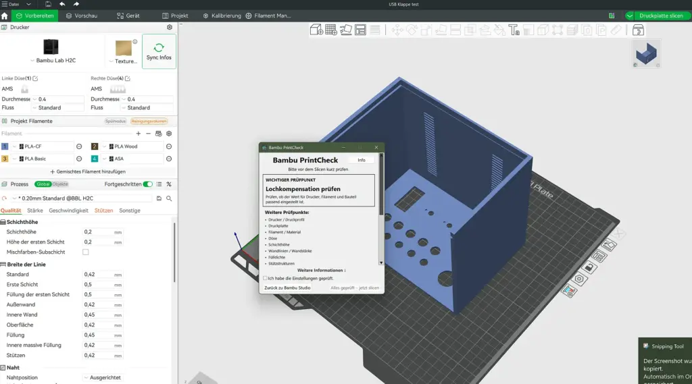Open filament settings gear icon

pos(169,134)
